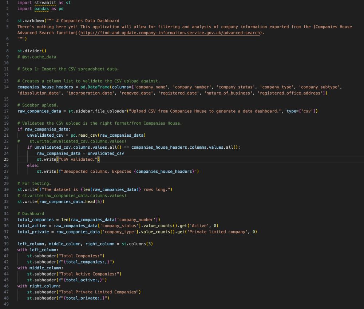The width and height of the screenshot is (364, 309).
Task: Click the 'else:' keyword on line 26
Action: click(33, 165)
